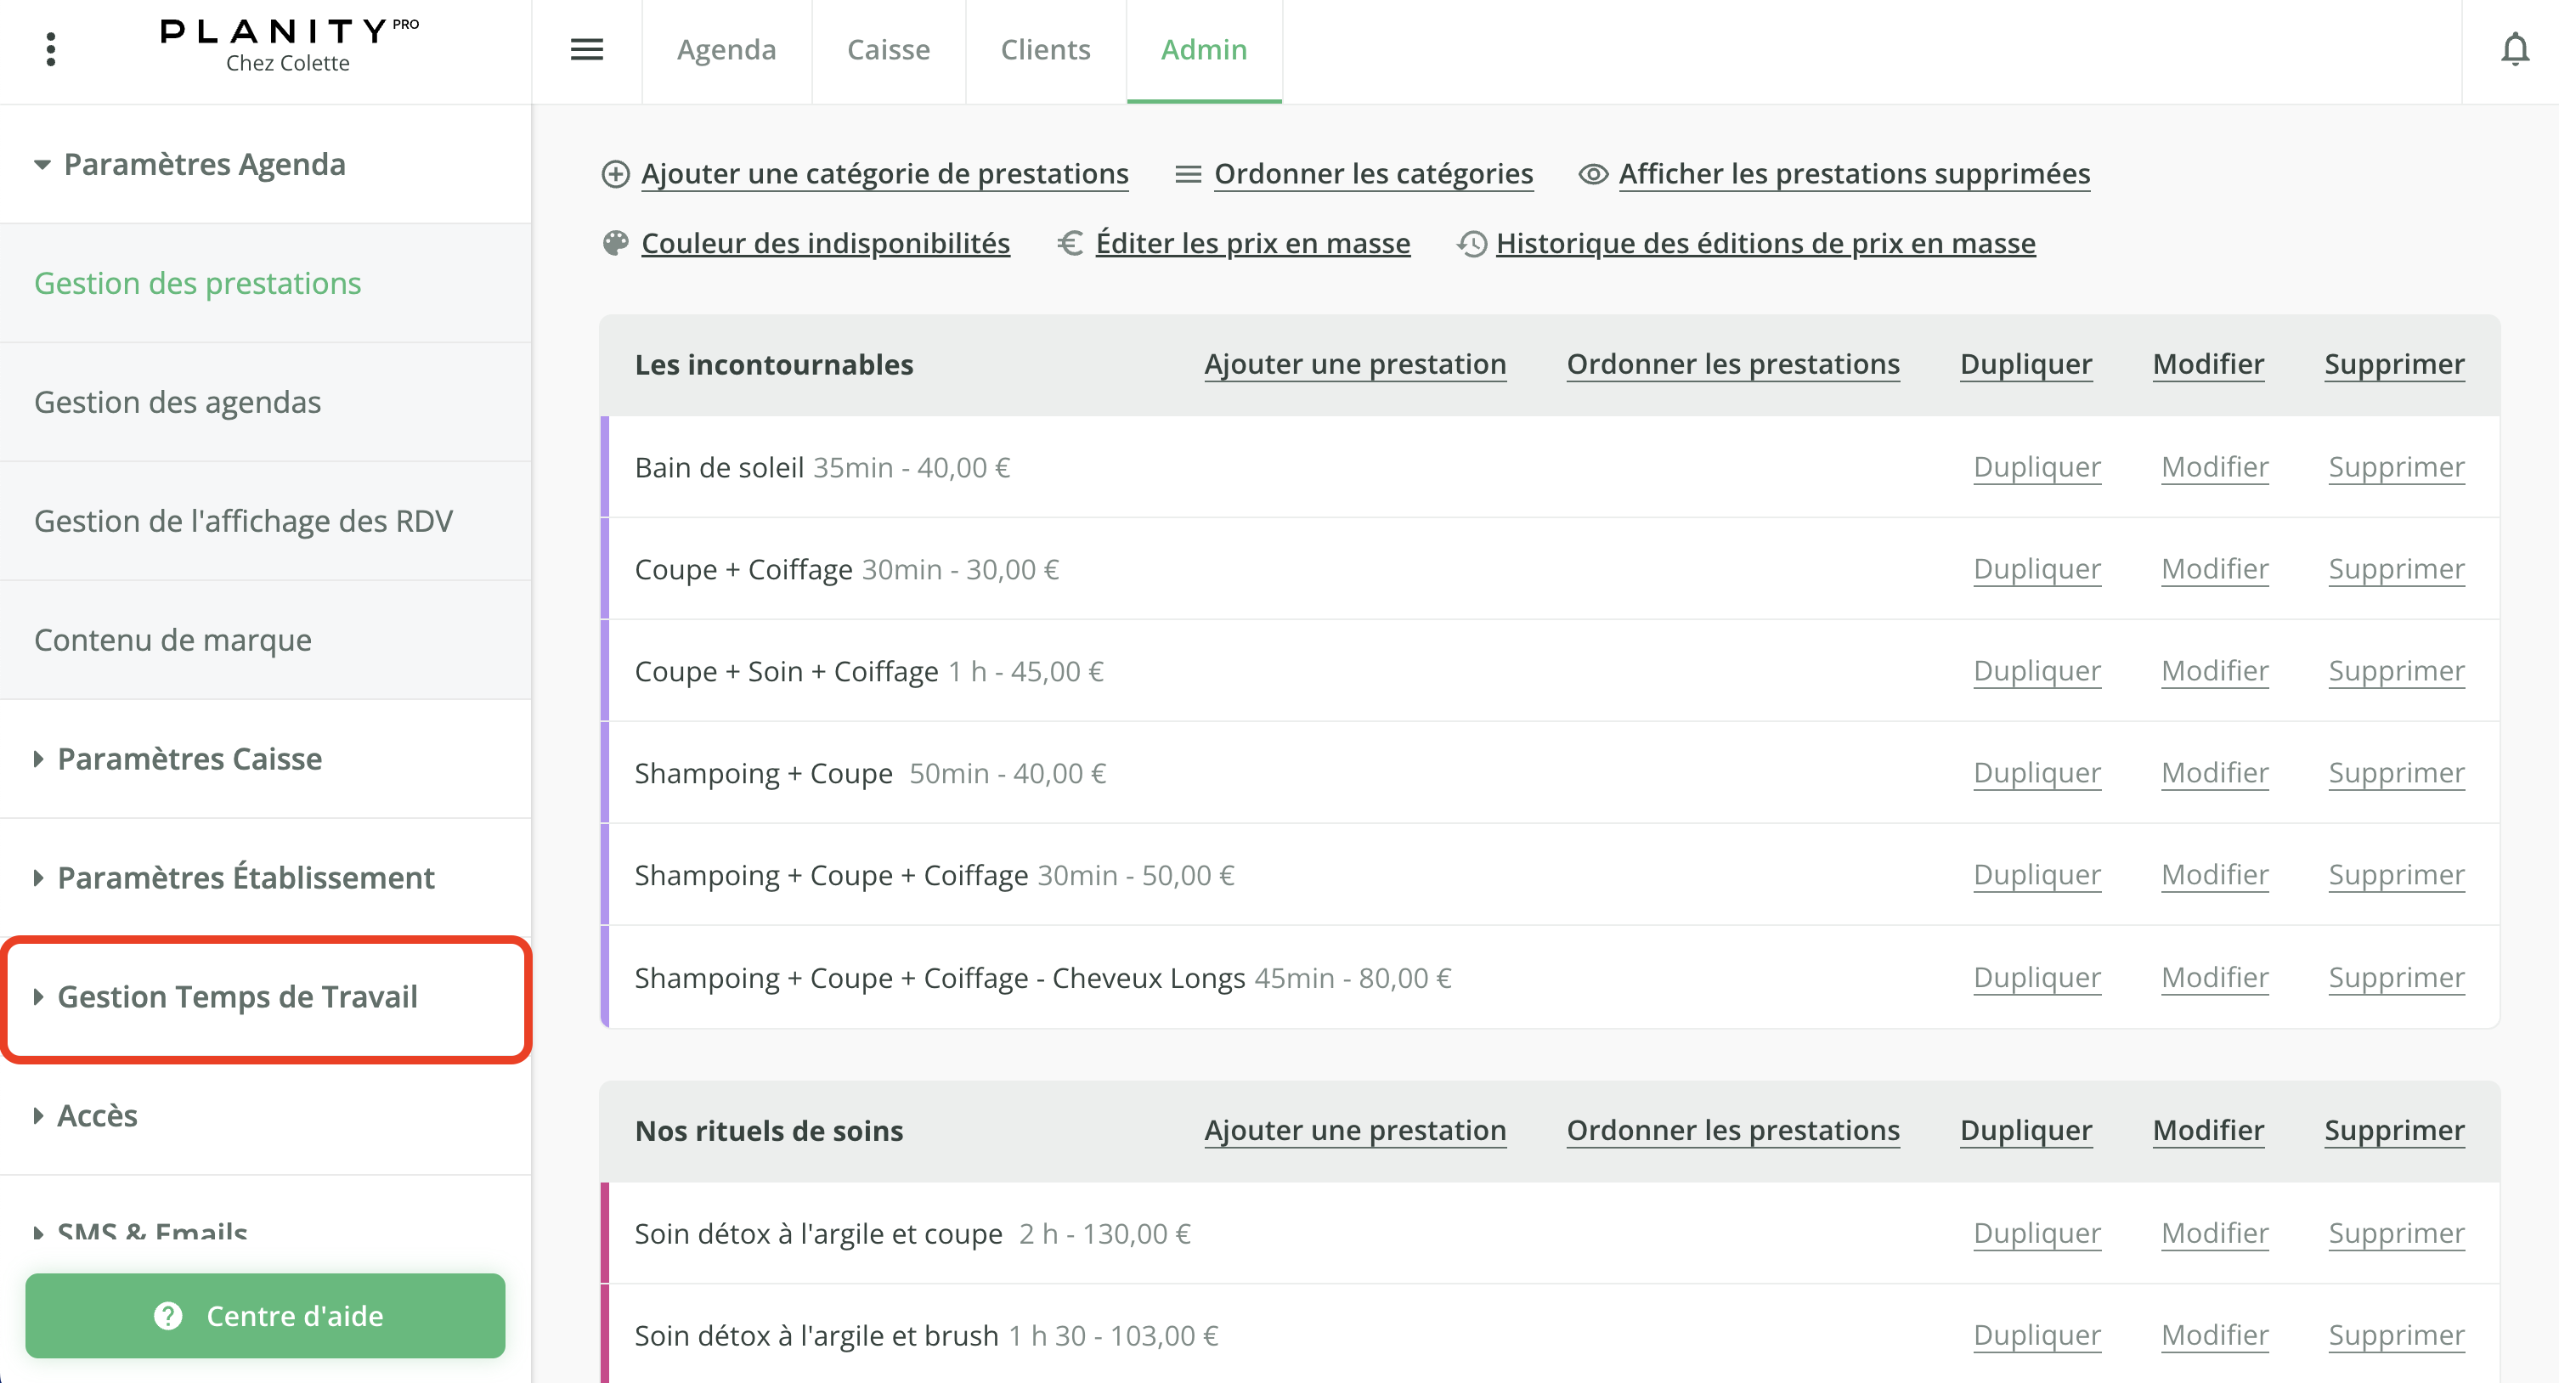Expand the Paramètres Caisse section
Screen dimensions: 2559x1383
point(189,759)
